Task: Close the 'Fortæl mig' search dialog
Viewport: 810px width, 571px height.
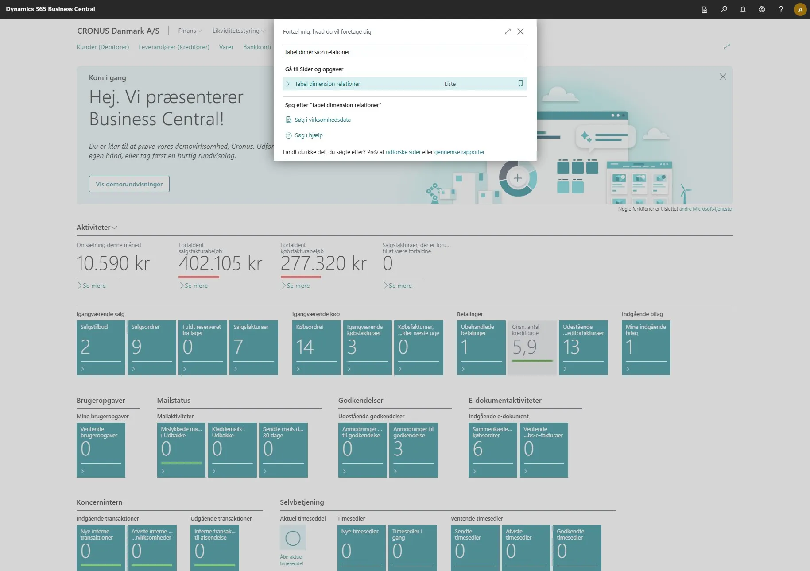Action: [x=520, y=31]
